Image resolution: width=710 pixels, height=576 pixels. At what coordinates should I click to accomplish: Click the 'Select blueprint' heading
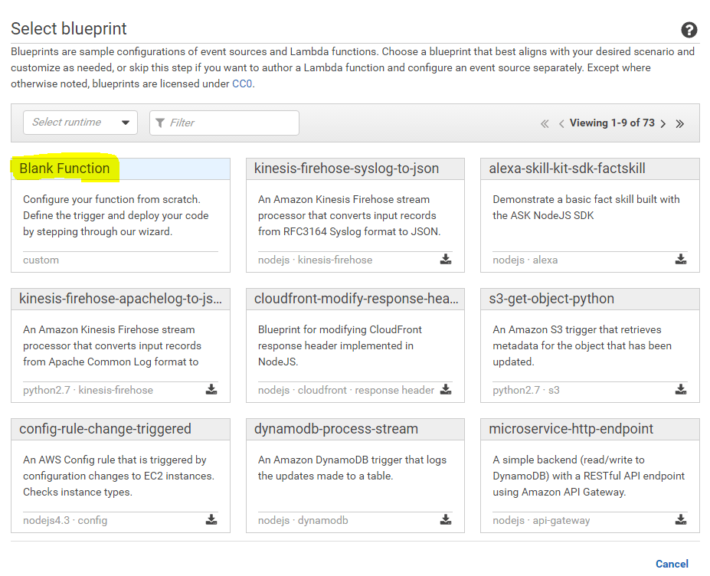(69, 28)
